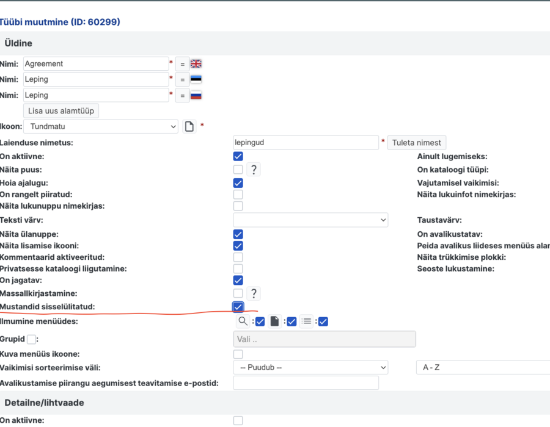Check On aktiivne under Detailne/lihtvaade

tap(238, 420)
